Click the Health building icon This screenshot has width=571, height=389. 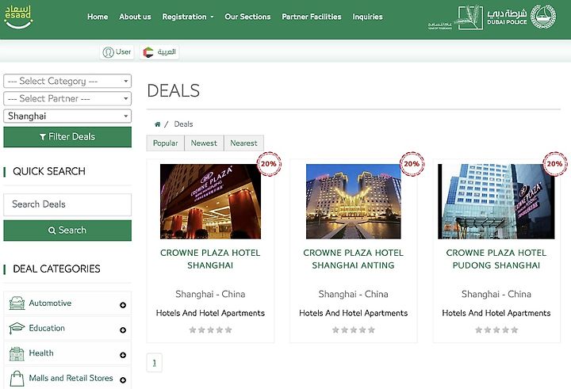(x=17, y=353)
